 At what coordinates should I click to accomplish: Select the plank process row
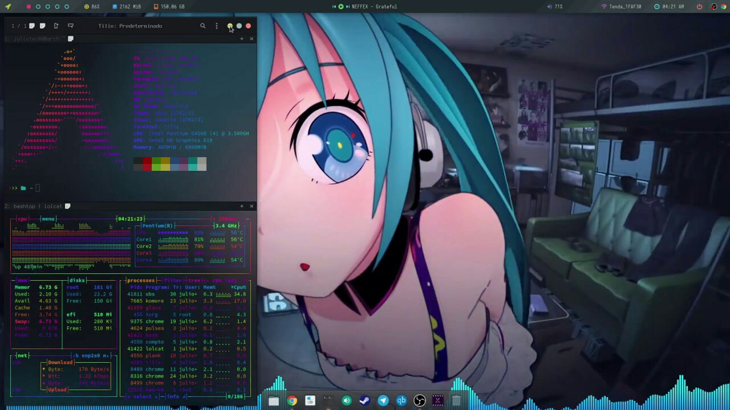coord(188,355)
